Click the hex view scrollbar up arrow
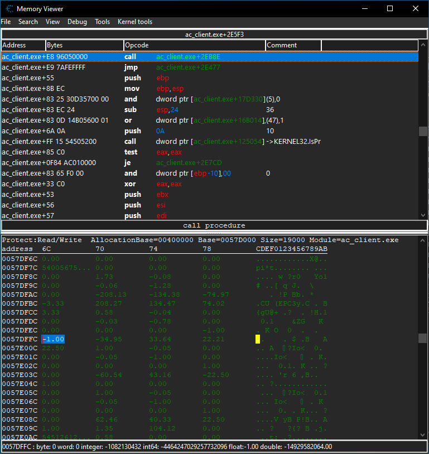 (423, 240)
